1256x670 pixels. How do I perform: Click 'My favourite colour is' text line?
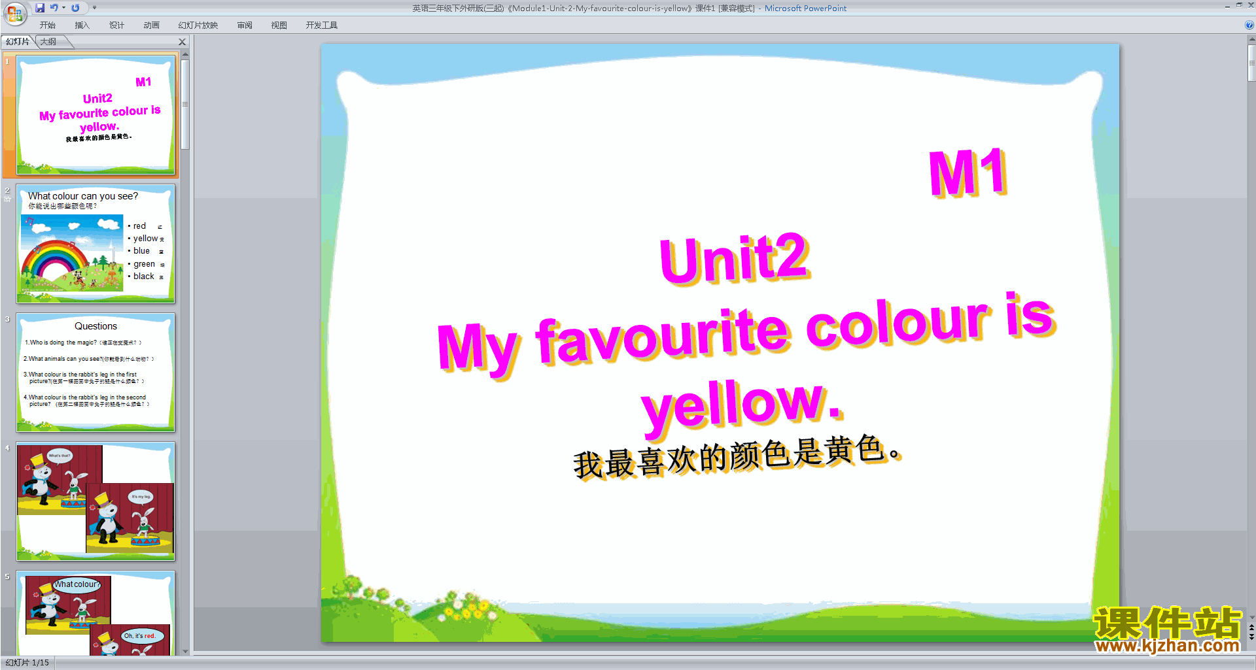point(746,334)
